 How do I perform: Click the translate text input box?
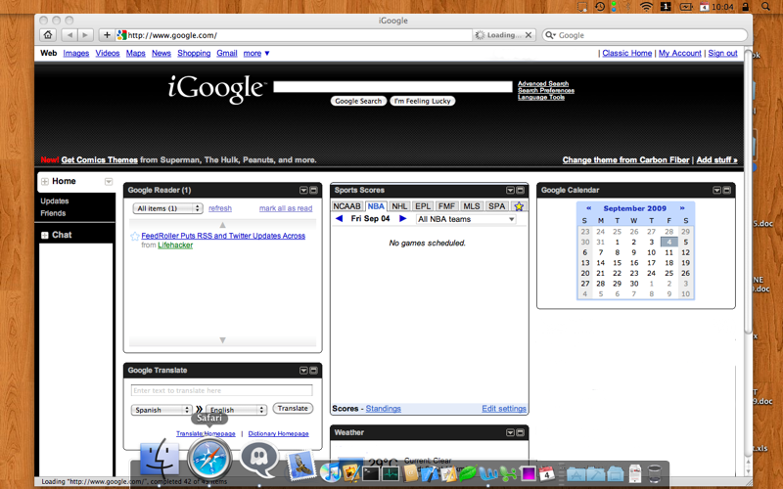point(222,390)
